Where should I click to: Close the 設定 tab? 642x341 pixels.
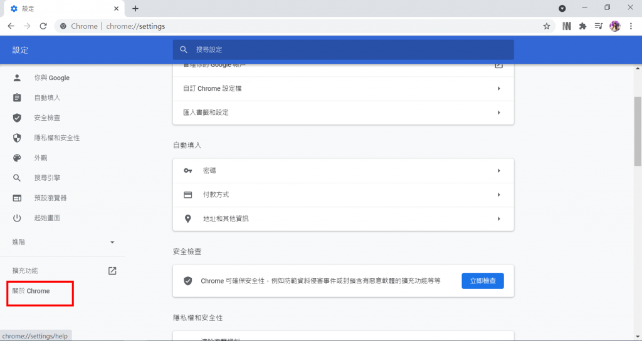pyautogui.click(x=116, y=9)
